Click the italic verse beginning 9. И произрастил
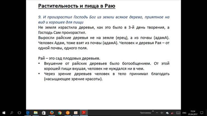Screen dimensions: 207x116 point(104,20)
